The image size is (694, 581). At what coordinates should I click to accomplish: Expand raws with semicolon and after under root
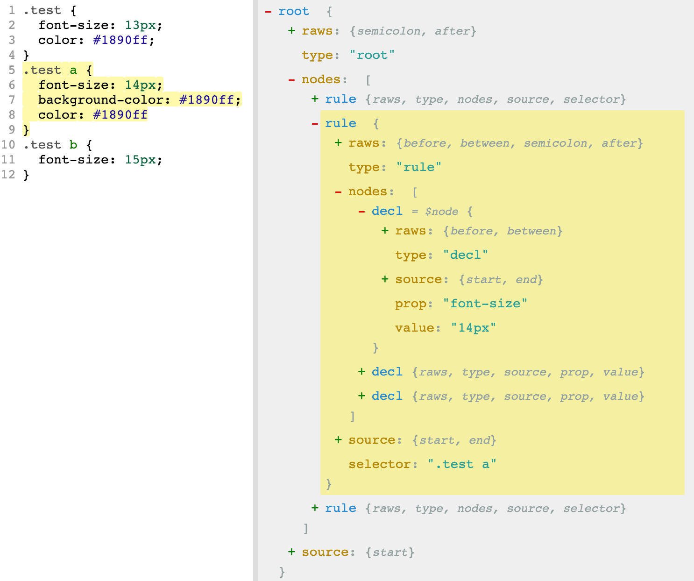[x=291, y=31]
